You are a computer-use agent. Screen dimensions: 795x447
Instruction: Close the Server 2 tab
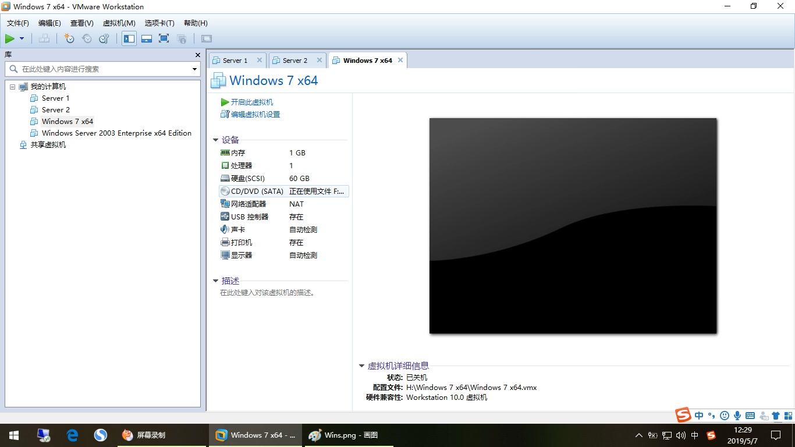320,60
